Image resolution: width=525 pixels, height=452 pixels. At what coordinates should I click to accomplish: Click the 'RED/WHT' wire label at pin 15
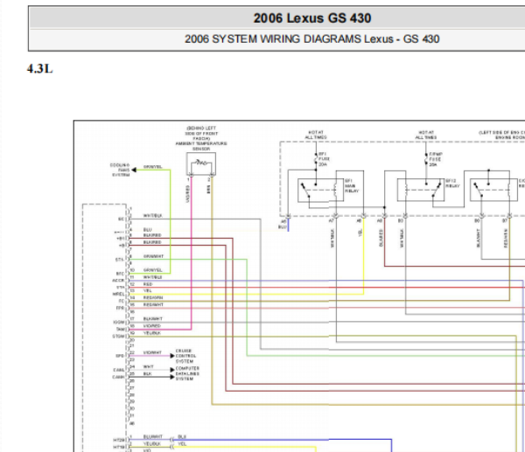click(153, 305)
